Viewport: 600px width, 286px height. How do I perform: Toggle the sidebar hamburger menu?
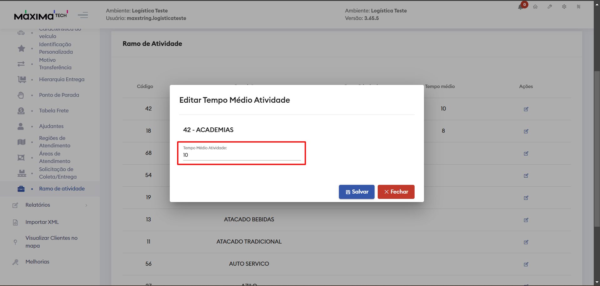[83, 15]
